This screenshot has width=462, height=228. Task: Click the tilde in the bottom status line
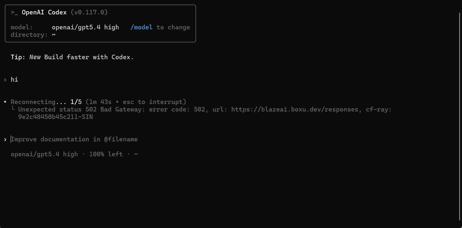tap(136, 154)
